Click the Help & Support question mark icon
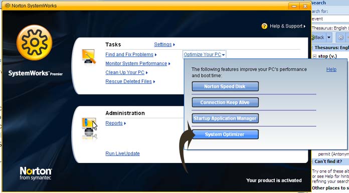The image size is (349, 193). 264,26
